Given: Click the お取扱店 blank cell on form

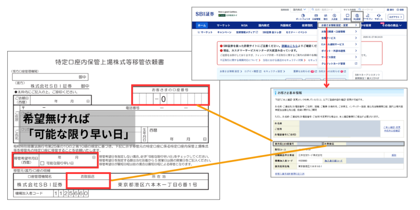Looking at the screenshot, I should [88, 185].
